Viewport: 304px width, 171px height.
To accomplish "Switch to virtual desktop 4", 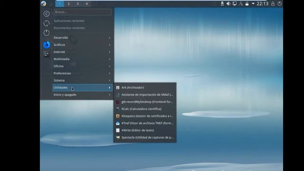I will (x=86, y=4).
